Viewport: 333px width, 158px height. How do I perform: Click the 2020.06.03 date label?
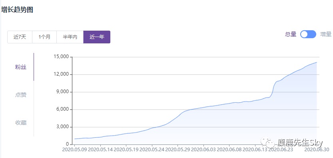click(203, 150)
